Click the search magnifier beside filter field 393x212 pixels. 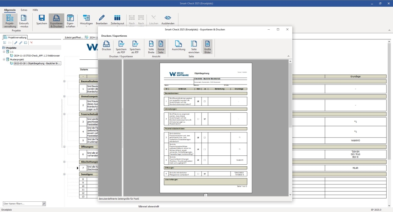pos(44,204)
